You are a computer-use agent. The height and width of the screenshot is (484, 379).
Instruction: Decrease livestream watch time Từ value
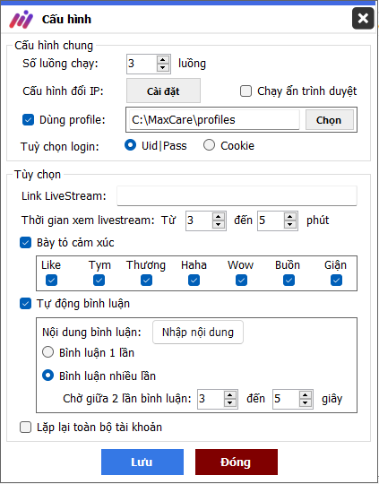tap(219, 225)
